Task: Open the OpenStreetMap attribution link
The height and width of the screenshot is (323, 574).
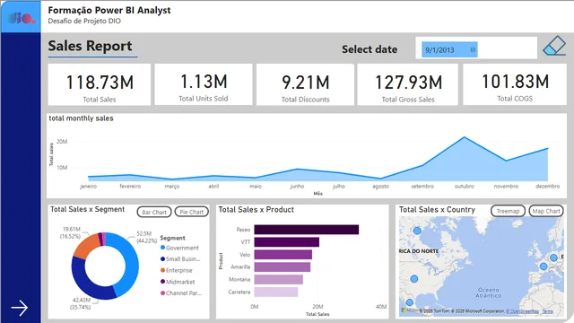Action: pyautogui.click(x=522, y=311)
